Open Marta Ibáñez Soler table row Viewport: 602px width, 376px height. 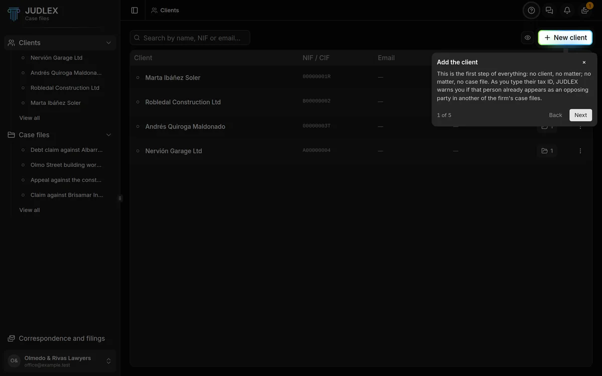point(361,77)
